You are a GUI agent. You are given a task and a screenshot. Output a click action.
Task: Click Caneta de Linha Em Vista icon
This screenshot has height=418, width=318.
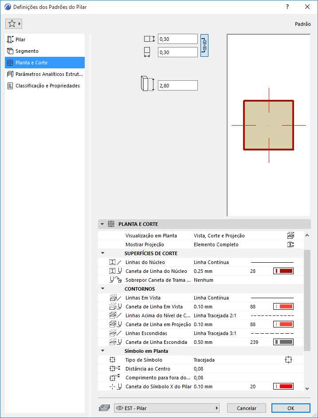[x=115, y=307]
